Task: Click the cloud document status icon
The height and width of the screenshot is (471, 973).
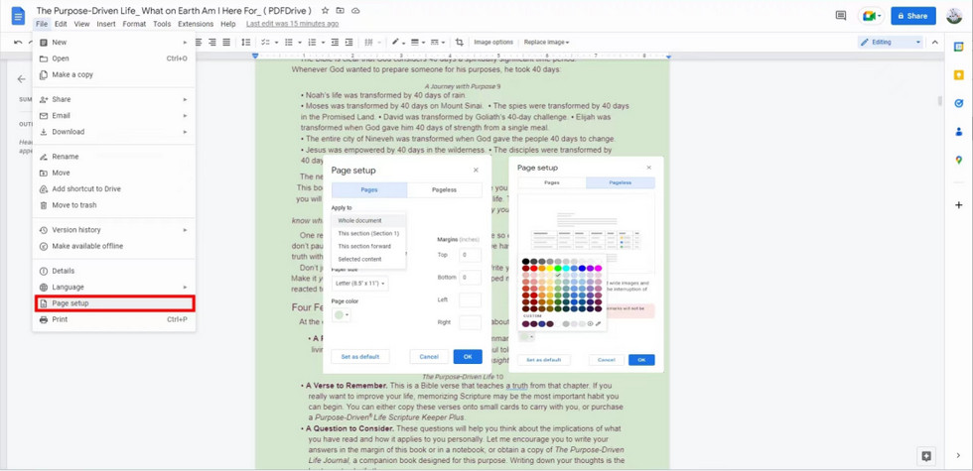Action: tap(355, 11)
